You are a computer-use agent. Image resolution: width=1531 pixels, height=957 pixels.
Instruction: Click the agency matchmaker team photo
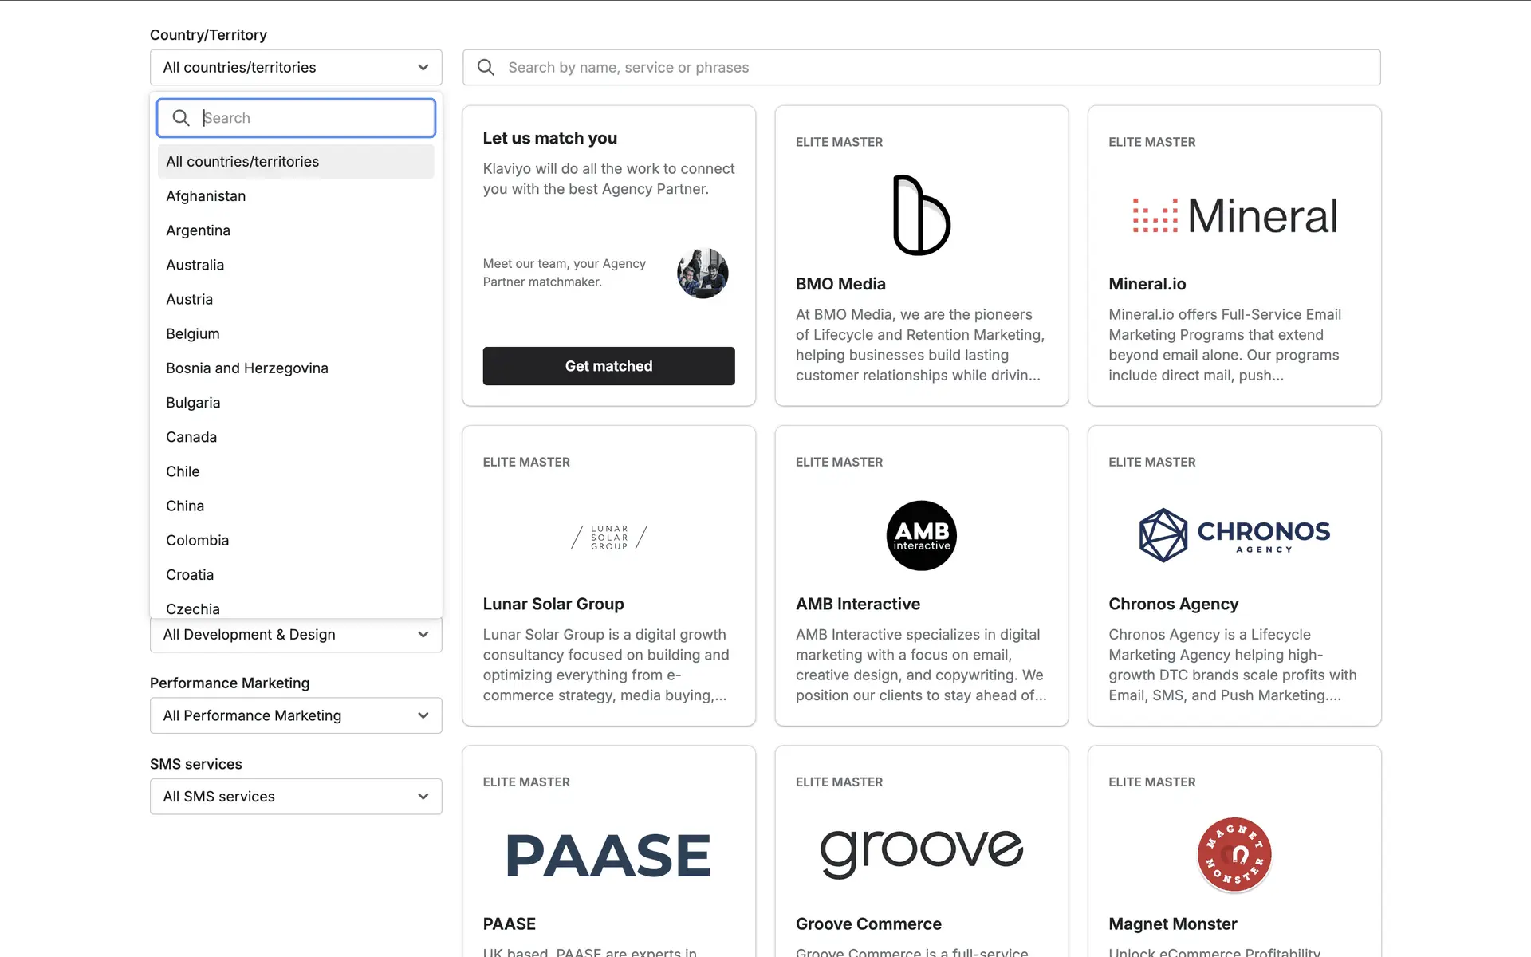(703, 273)
